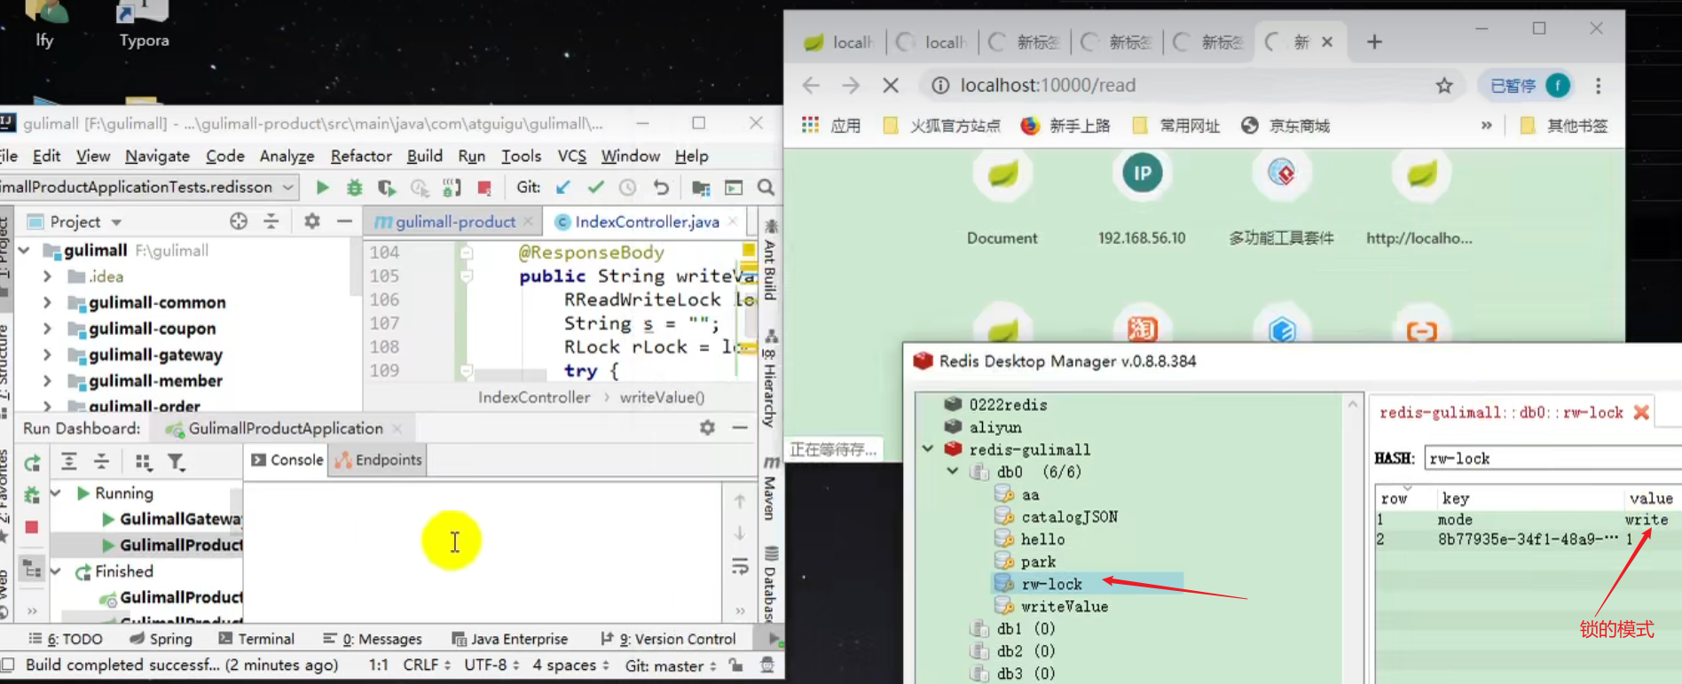Open Search Everywhere magnifier in IntelliJ toolbar
This screenshot has height=684, width=1682.
766,187
